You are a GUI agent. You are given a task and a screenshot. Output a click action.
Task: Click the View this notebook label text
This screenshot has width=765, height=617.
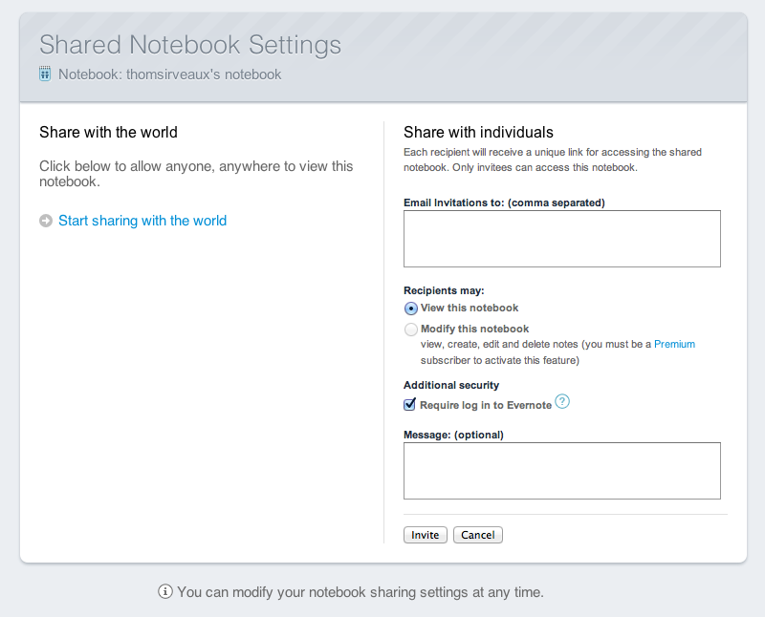tap(470, 308)
